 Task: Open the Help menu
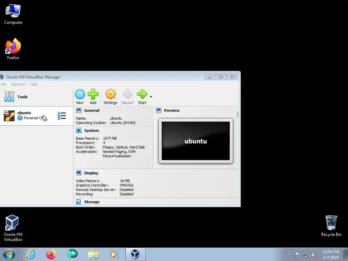(x=34, y=84)
